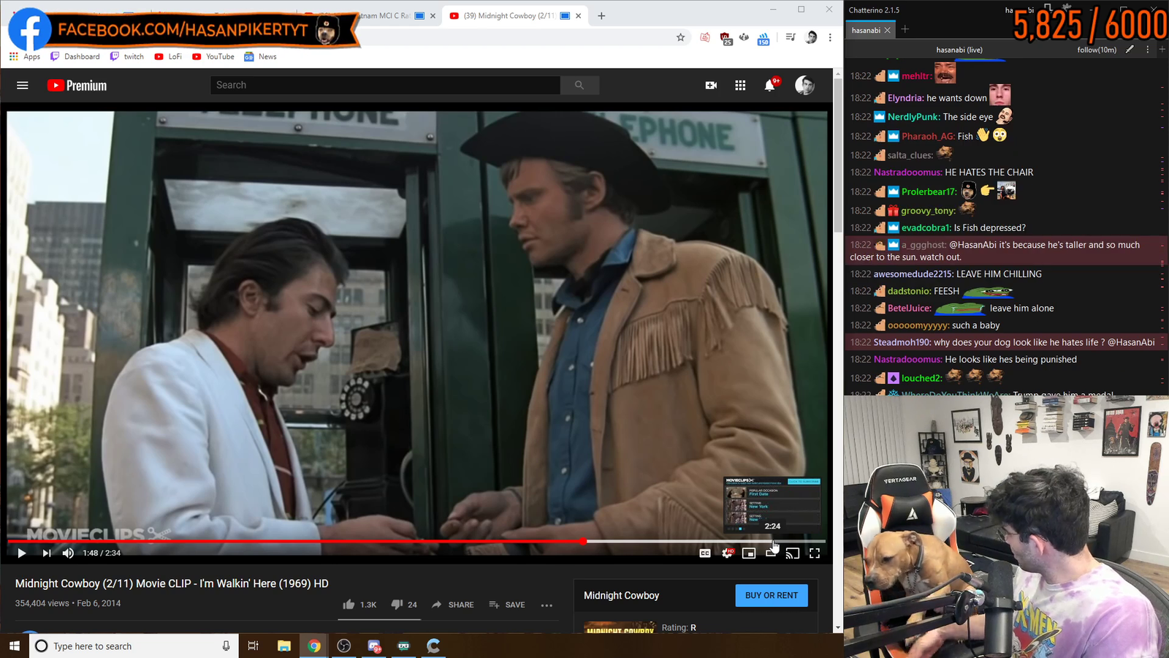The height and width of the screenshot is (658, 1169).
Task: Open the Dashboard bookmark
Action: (x=75, y=57)
